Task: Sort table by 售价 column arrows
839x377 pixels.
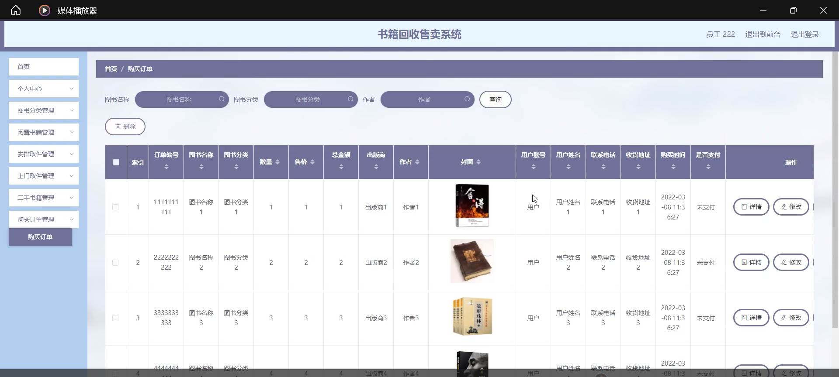Action: pyautogui.click(x=312, y=162)
